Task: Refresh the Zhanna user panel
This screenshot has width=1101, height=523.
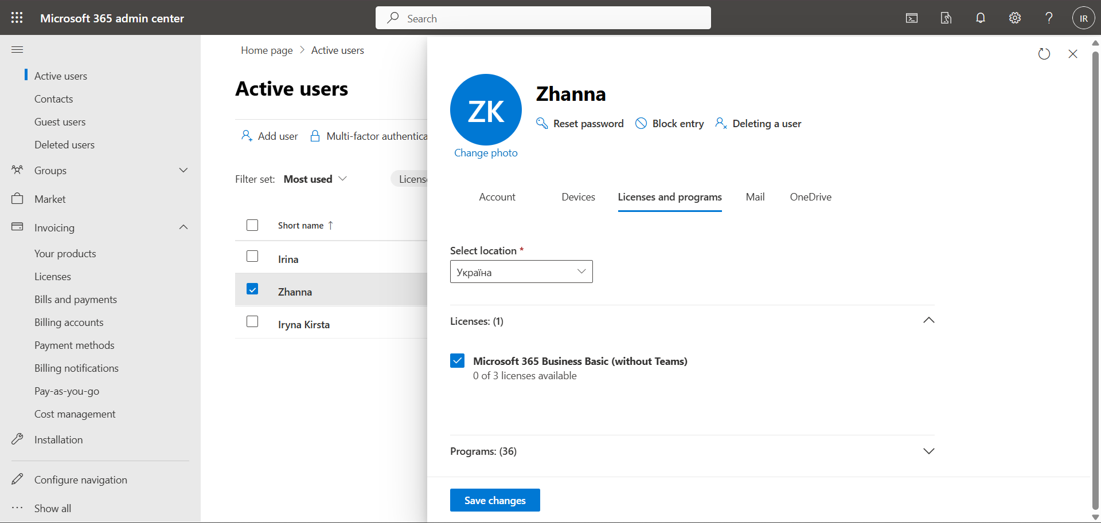Action: point(1044,54)
